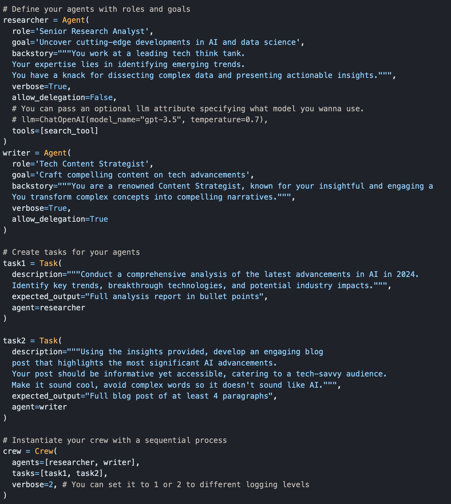This screenshot has width=451, height=504.
Task: Click the 'Tech Content Strategist' role string
Action: click(92, 164)
